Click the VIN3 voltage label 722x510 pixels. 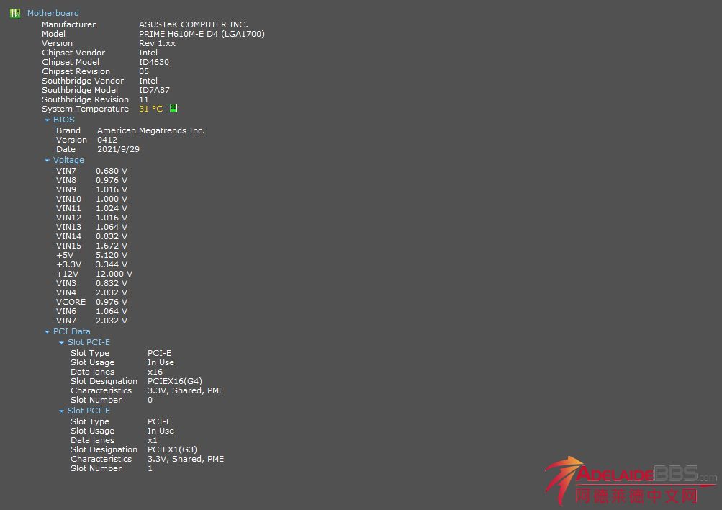point(66,283)
